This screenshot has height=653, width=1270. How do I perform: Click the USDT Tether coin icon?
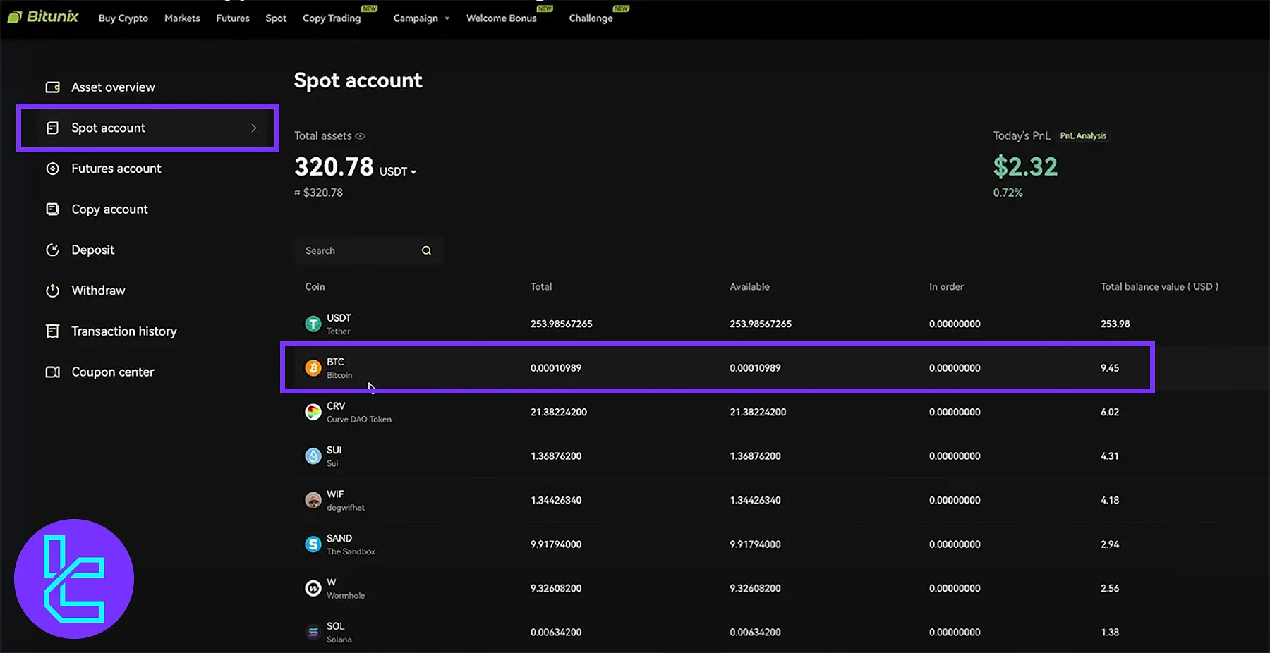pos(313,324)
